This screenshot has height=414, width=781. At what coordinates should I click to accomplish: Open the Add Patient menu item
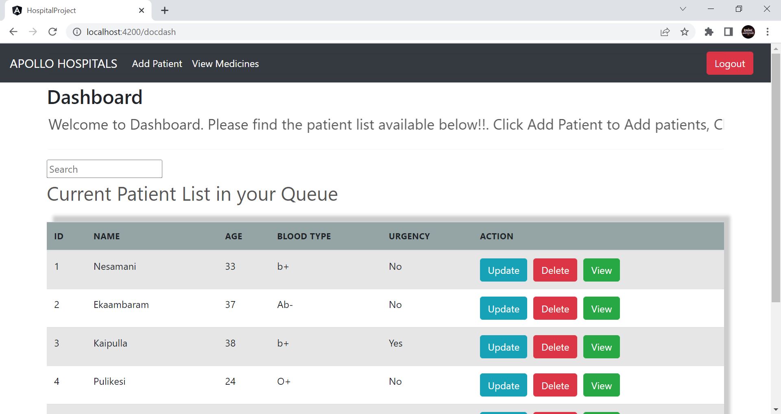(157, 64)
